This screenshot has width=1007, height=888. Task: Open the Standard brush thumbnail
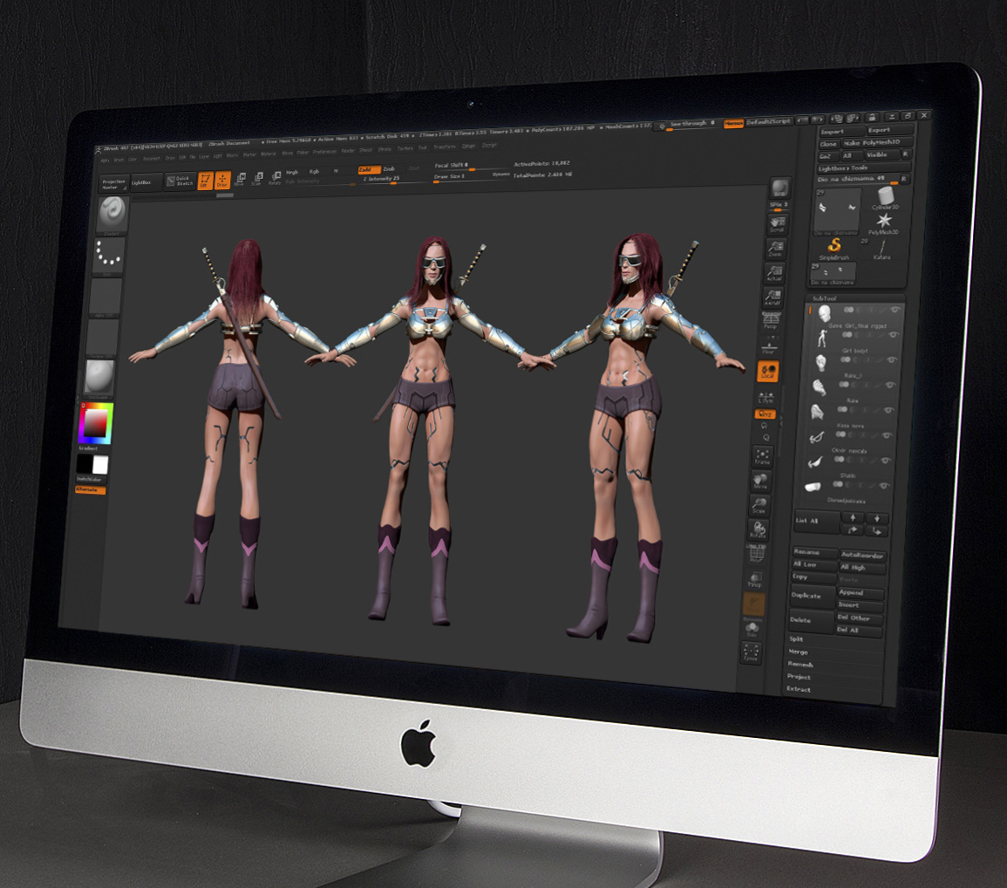point(113,214)
